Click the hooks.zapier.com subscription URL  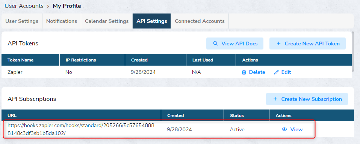pyautogui.click(x=81, y=129)
